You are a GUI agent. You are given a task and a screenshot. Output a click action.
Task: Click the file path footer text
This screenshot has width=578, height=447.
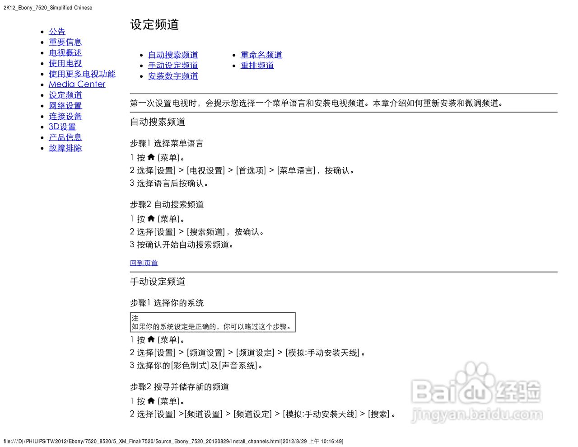[173, 442]
